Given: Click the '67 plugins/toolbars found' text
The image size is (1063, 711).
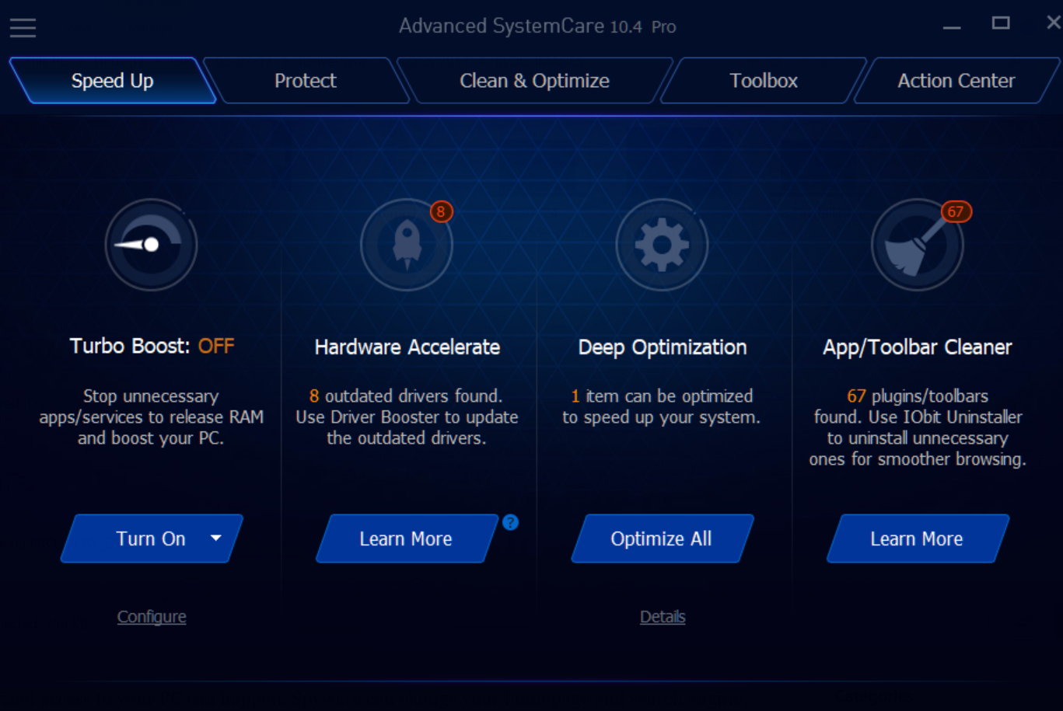Looking at the screenshot, I should (x=918, y=406).
